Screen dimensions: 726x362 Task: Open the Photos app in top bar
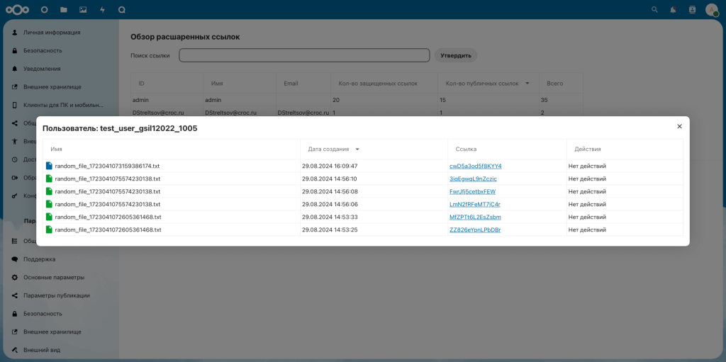click(x=83, y=10)
